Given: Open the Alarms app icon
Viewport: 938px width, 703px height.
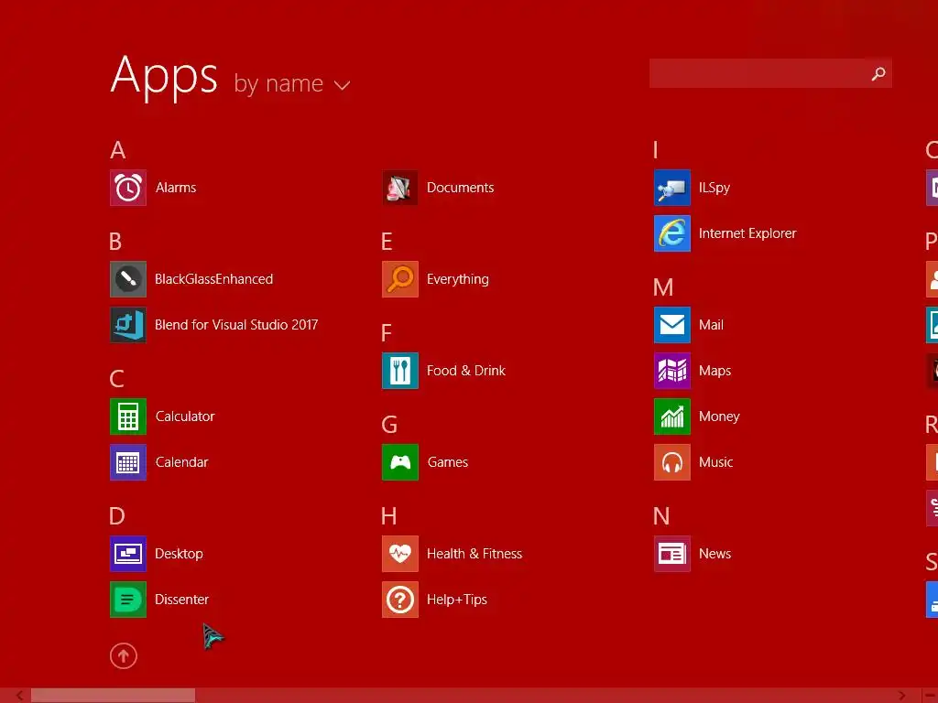Looking at the screenshot, I should tap(128, 188).
